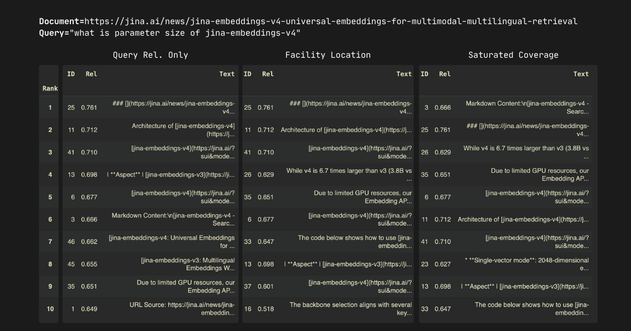Click "Architecture of" text in Saturated Coverage table

[x=524, y=219]
